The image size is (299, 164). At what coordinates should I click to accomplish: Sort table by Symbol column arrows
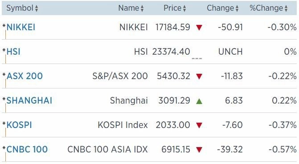coord(37,8)
